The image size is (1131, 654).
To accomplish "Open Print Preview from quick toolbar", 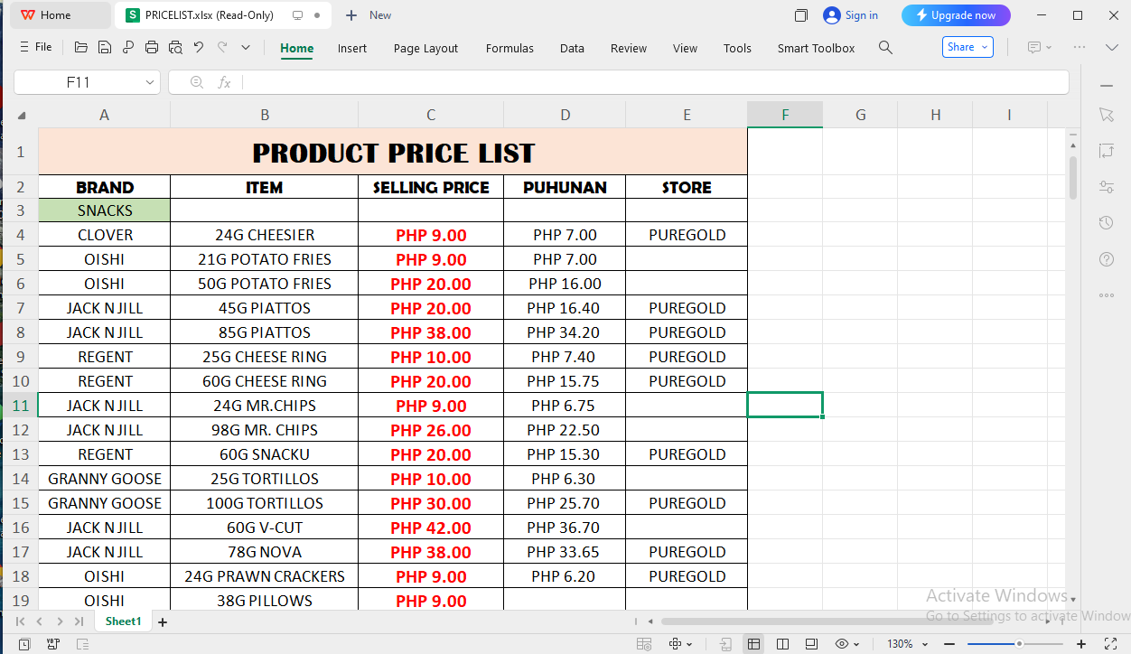I will coord(175,48).
